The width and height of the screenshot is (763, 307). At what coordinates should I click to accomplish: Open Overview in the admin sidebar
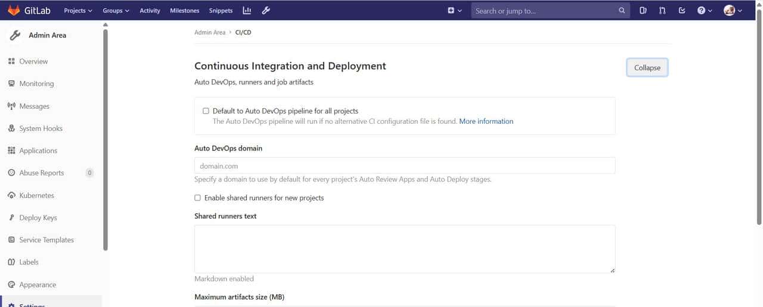pyautogui.click(x=33, y=61)
